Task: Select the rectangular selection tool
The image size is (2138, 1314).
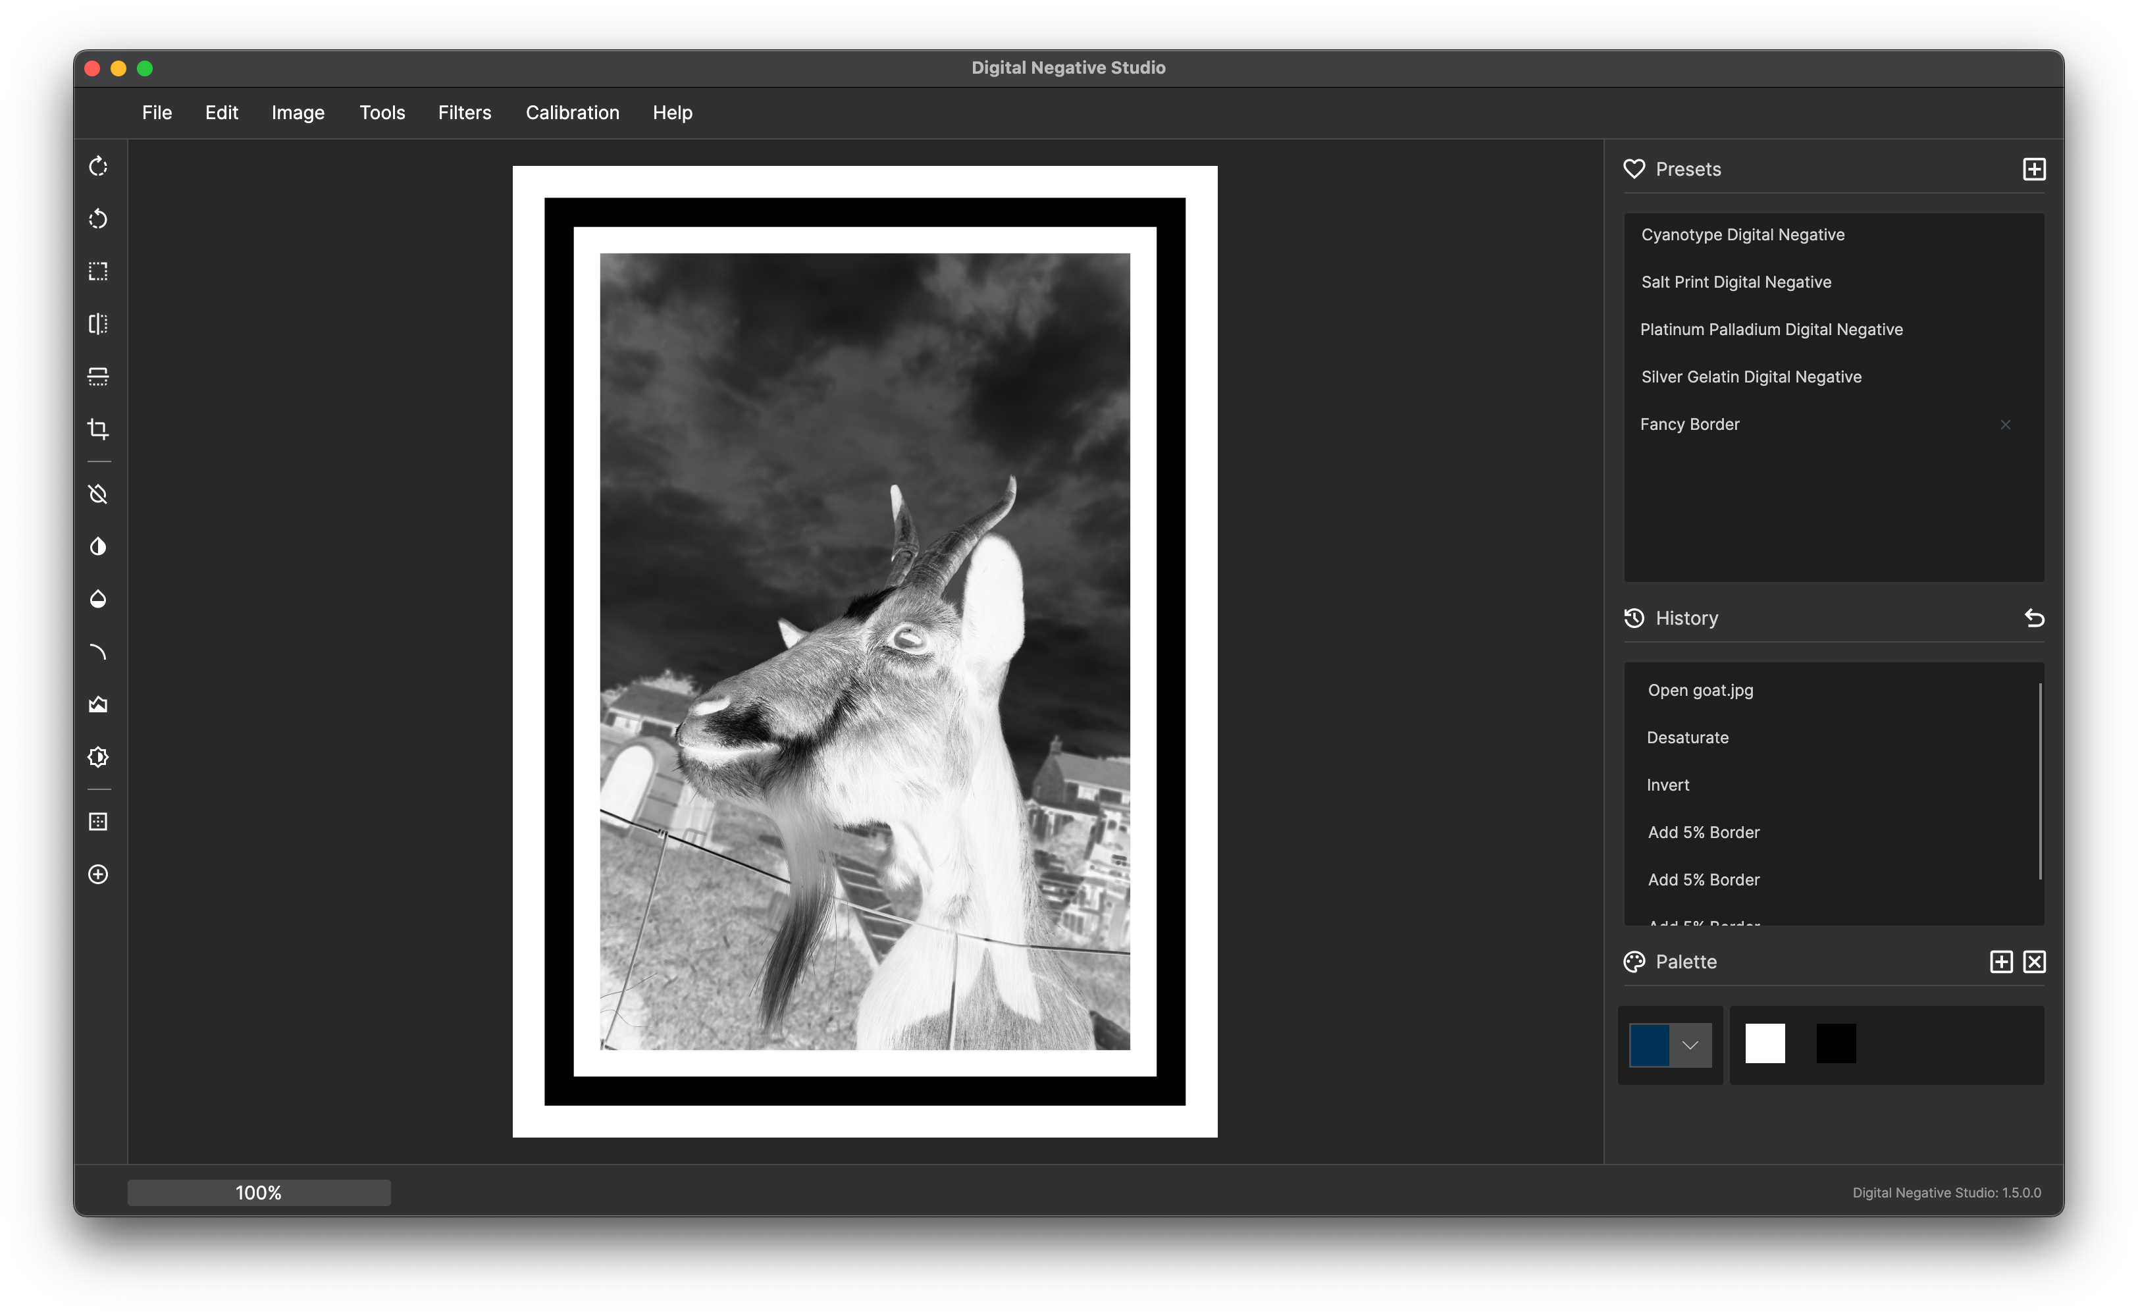Action: coord(98,271)
